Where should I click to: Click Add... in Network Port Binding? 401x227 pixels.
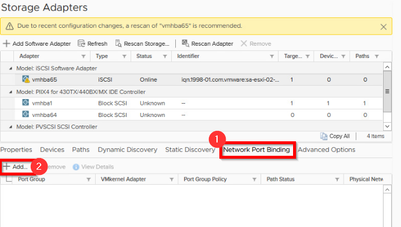tap(15, 167)
